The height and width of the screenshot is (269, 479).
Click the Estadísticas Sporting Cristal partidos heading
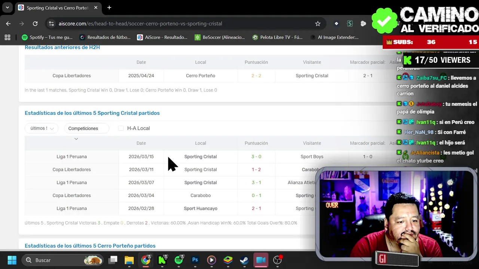pyautogui.click(x=92, y=113)
